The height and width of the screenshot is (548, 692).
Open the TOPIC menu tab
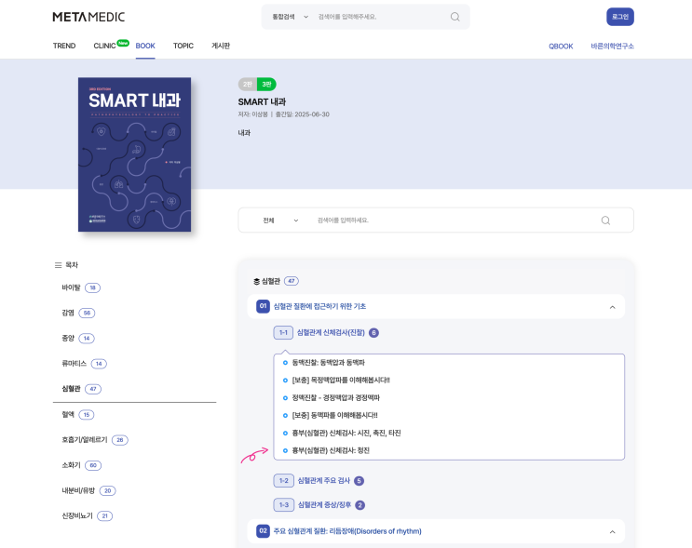coord(183,46)
